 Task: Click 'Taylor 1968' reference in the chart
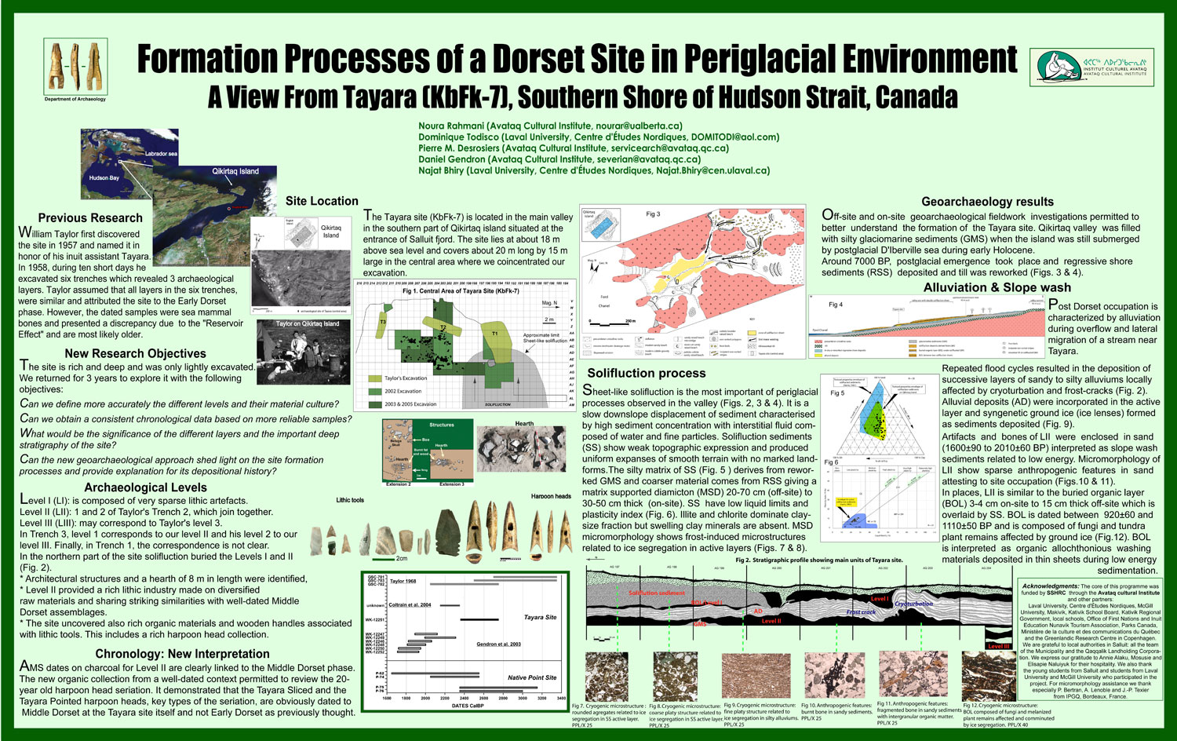point(403,581)
